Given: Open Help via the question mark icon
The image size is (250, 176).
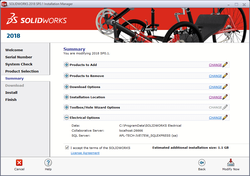Looking at the screenshot, I should (x=48, y=163).
